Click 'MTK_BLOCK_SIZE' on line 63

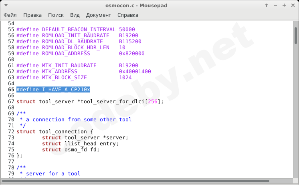[x=65, y=78]
